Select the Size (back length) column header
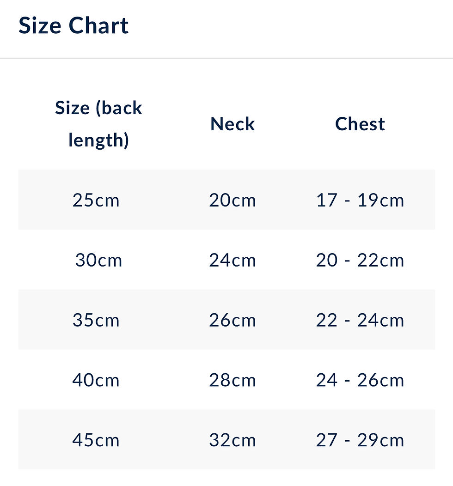The height and width of the screenshot is (486, 453). point(98,124)
